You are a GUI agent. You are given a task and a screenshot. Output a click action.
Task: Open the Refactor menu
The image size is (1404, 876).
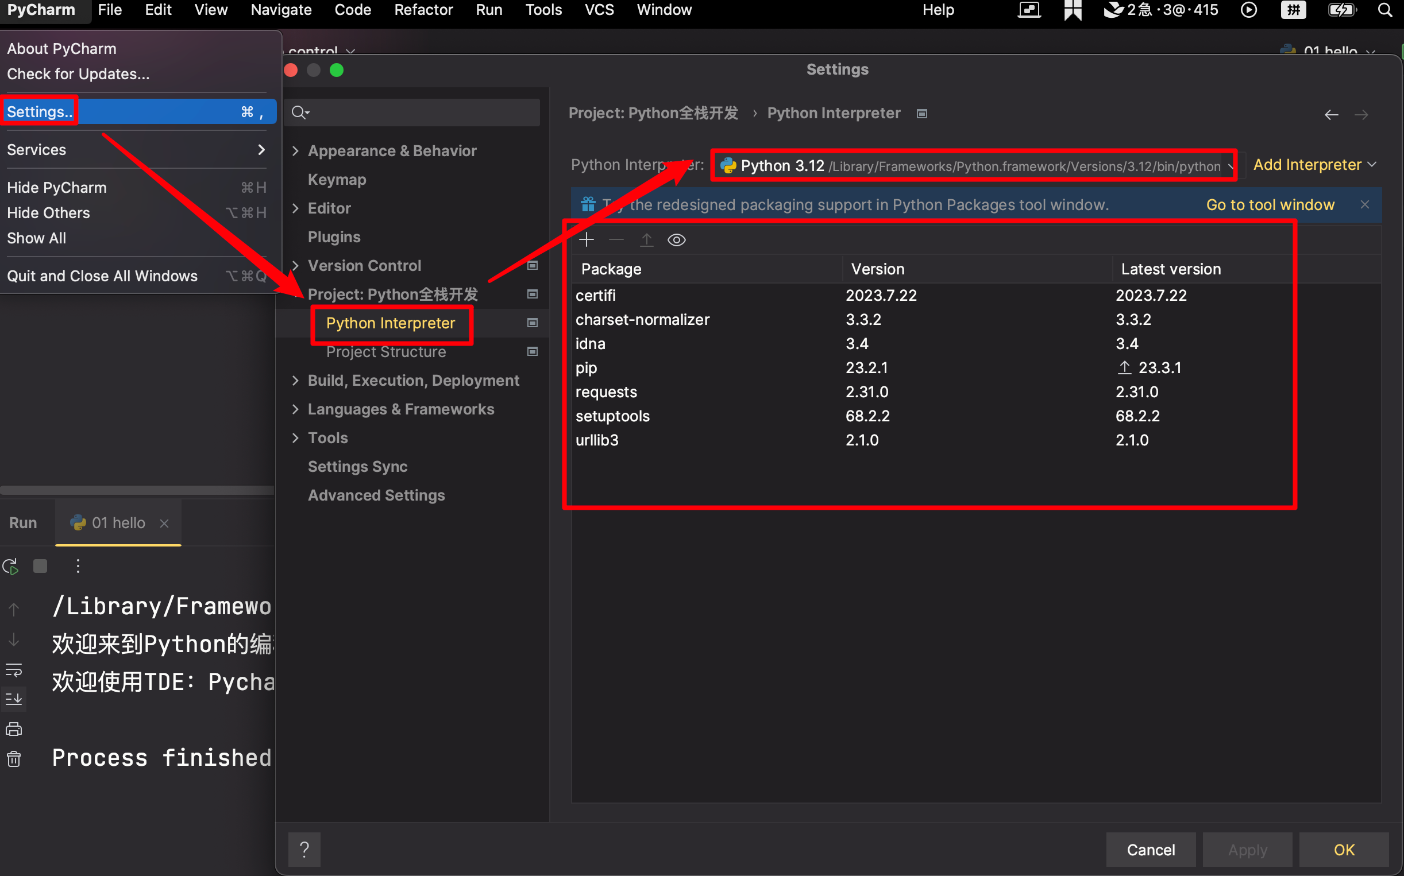pos(423,10)
